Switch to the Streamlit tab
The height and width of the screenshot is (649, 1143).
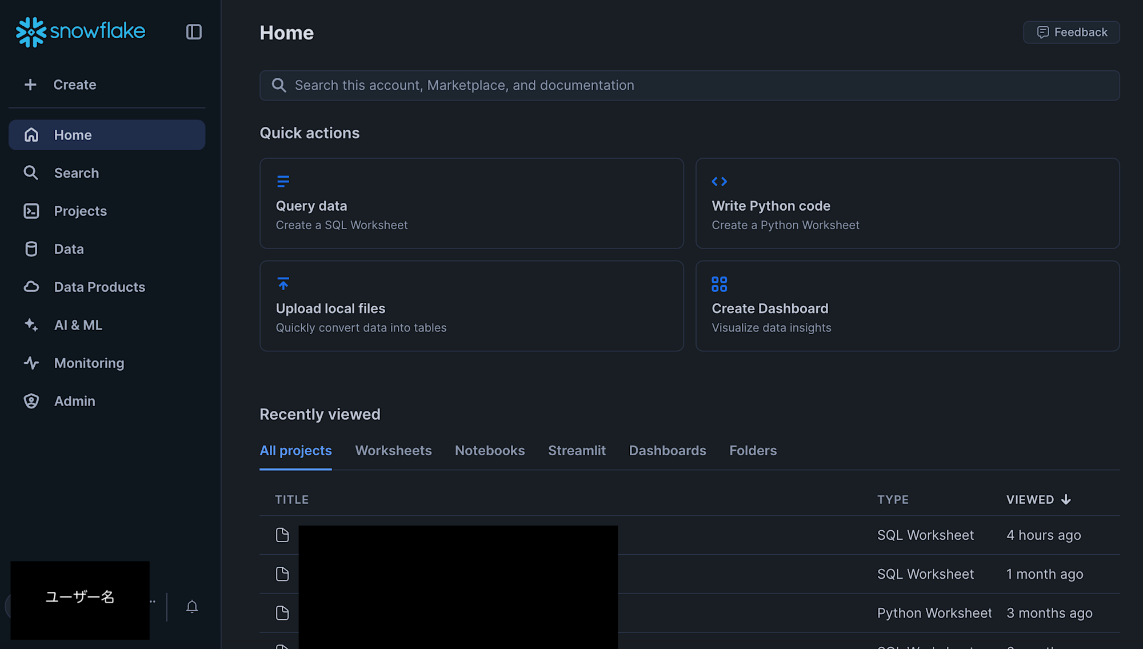(577, 450)
